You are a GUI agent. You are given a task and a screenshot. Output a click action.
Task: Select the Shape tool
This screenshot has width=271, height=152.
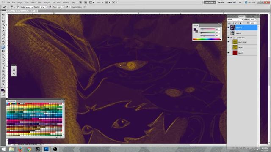pos(3,71)
